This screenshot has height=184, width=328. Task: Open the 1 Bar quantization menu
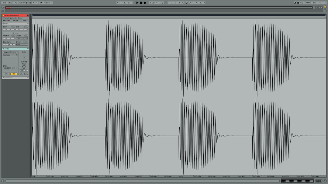49,3
